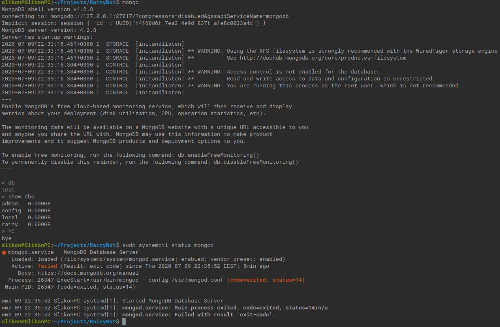Click the '> db' command line
500x327 pixels.
pyautogui.click(x=8, y=183)
